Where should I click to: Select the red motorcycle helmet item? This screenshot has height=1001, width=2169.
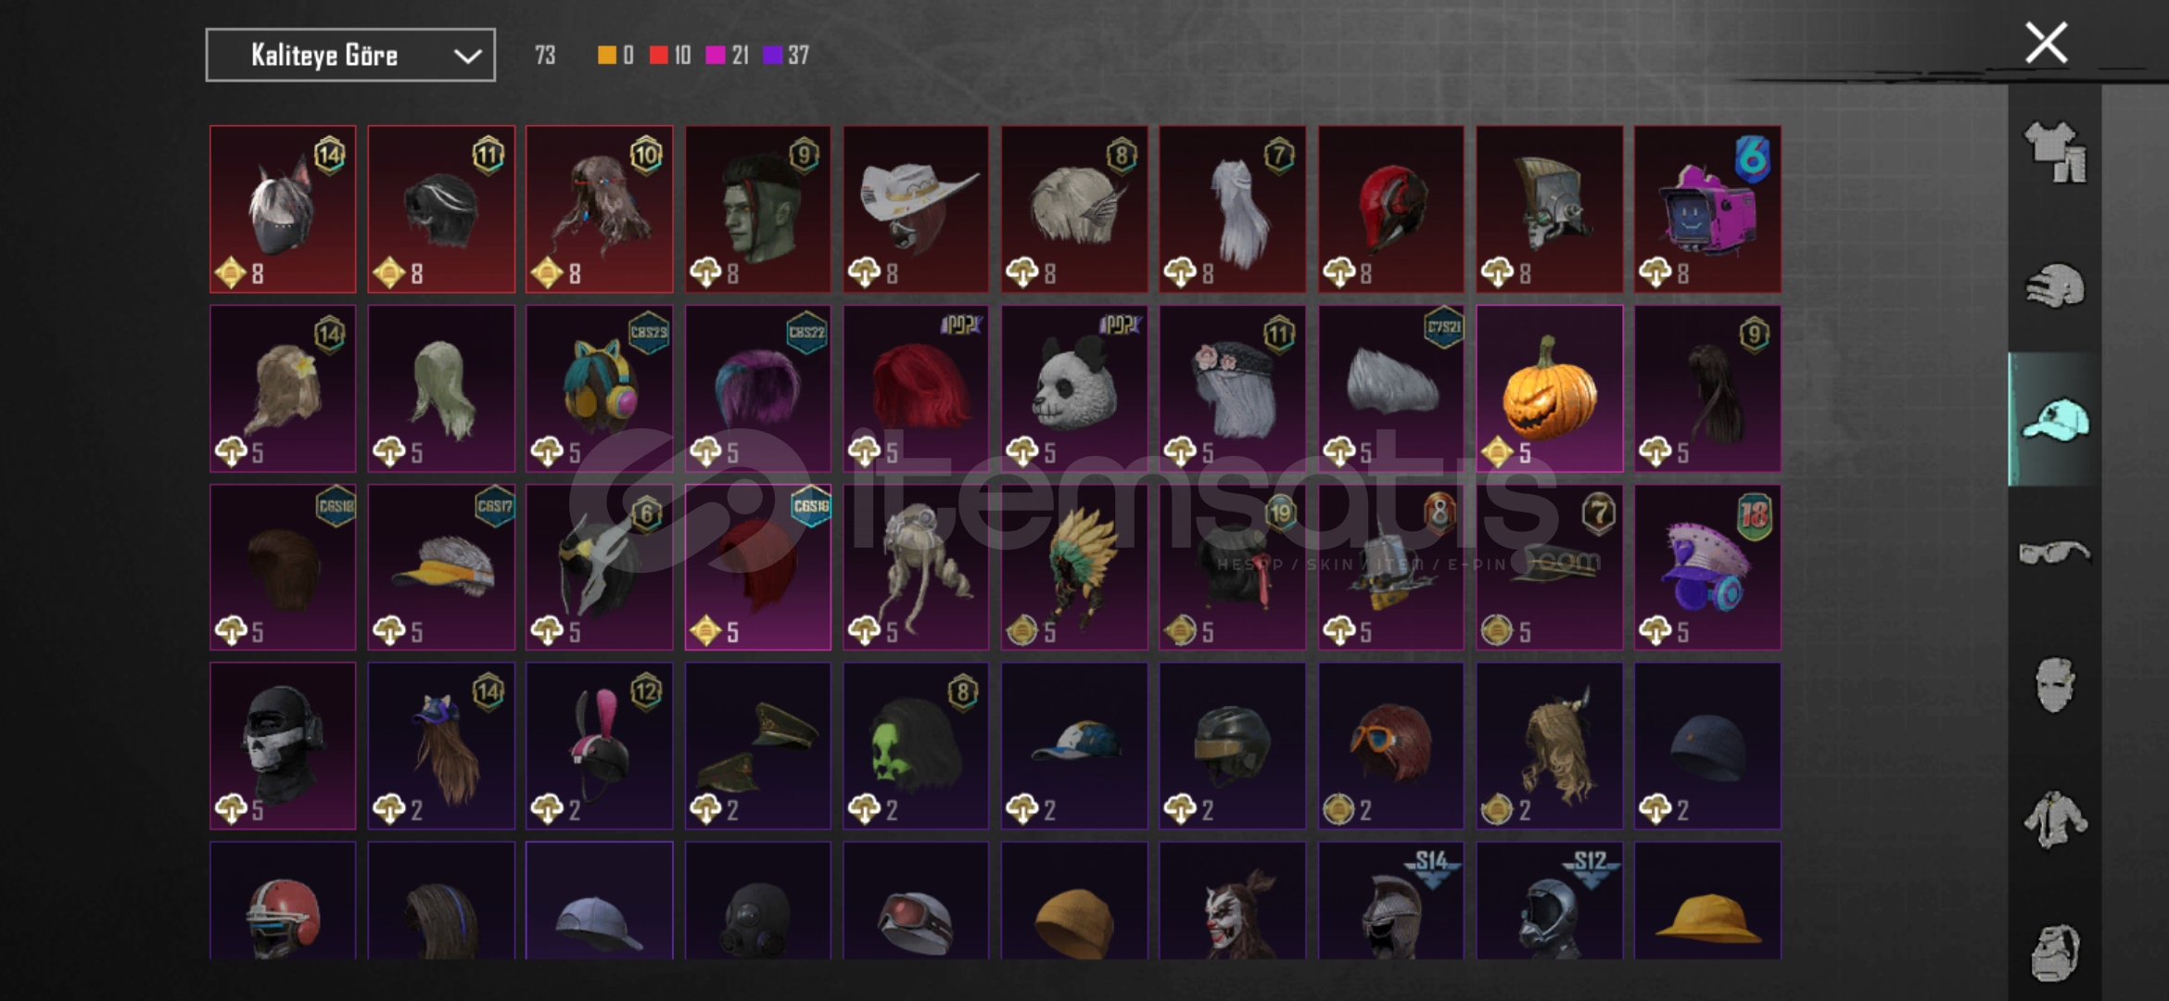click(x=1390, y=209)
